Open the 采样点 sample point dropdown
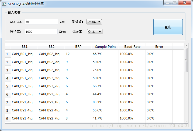Viewport: 193px width, 131px height. (x=94, y=22)
